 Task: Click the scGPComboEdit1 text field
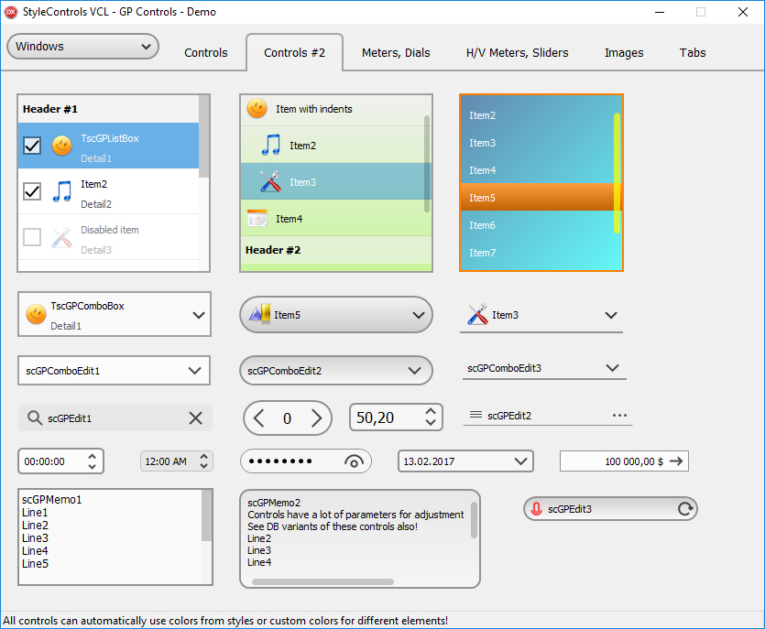coord(103,371)
